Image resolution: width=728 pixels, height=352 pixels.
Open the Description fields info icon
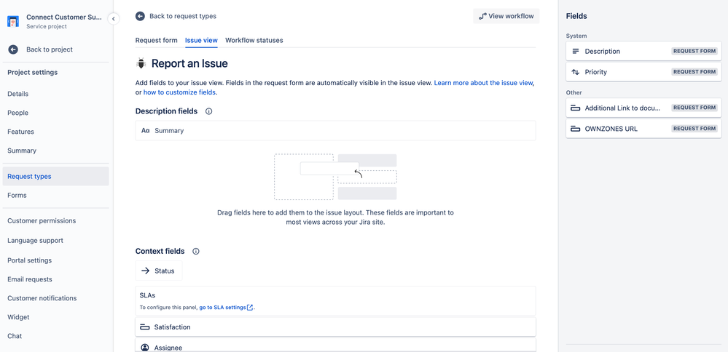click(209, 111)
